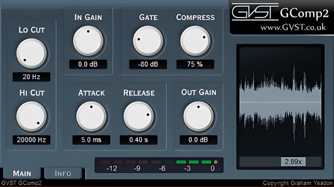This screenshot has width=334, height=187.
Task: Click the Release knob
Action: [x=139, y=116]
